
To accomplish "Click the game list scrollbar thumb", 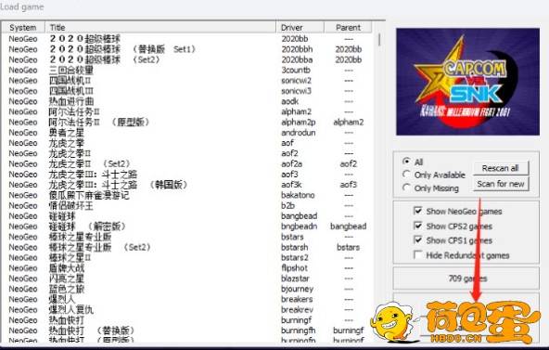I will point(379,40).
